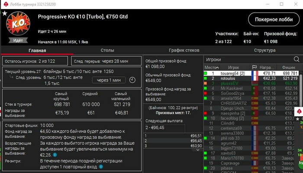
Task: Select player touareg54 [2] row
Action: 251,73
